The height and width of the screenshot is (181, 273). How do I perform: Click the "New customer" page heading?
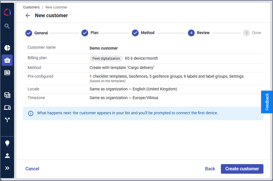pyautogui.click(x=51, y=15)
